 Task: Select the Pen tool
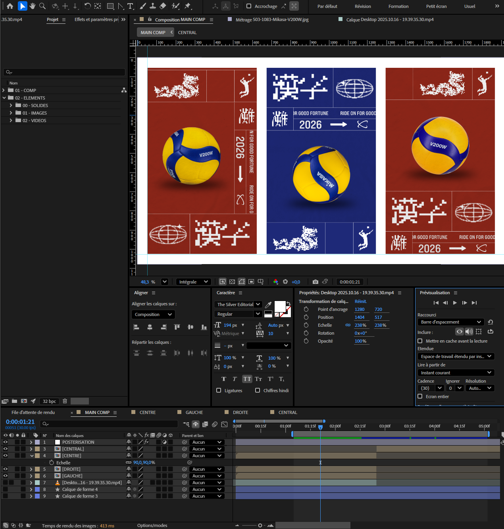[x=121, y=6]
